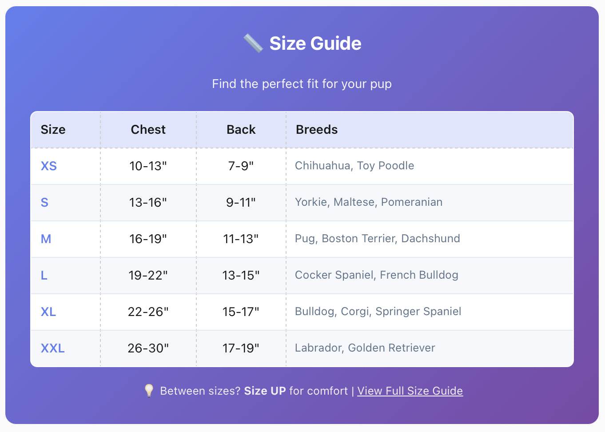Click the Size Guide heading text
This screenshot has height=432, width=605.
click(315, 43)
